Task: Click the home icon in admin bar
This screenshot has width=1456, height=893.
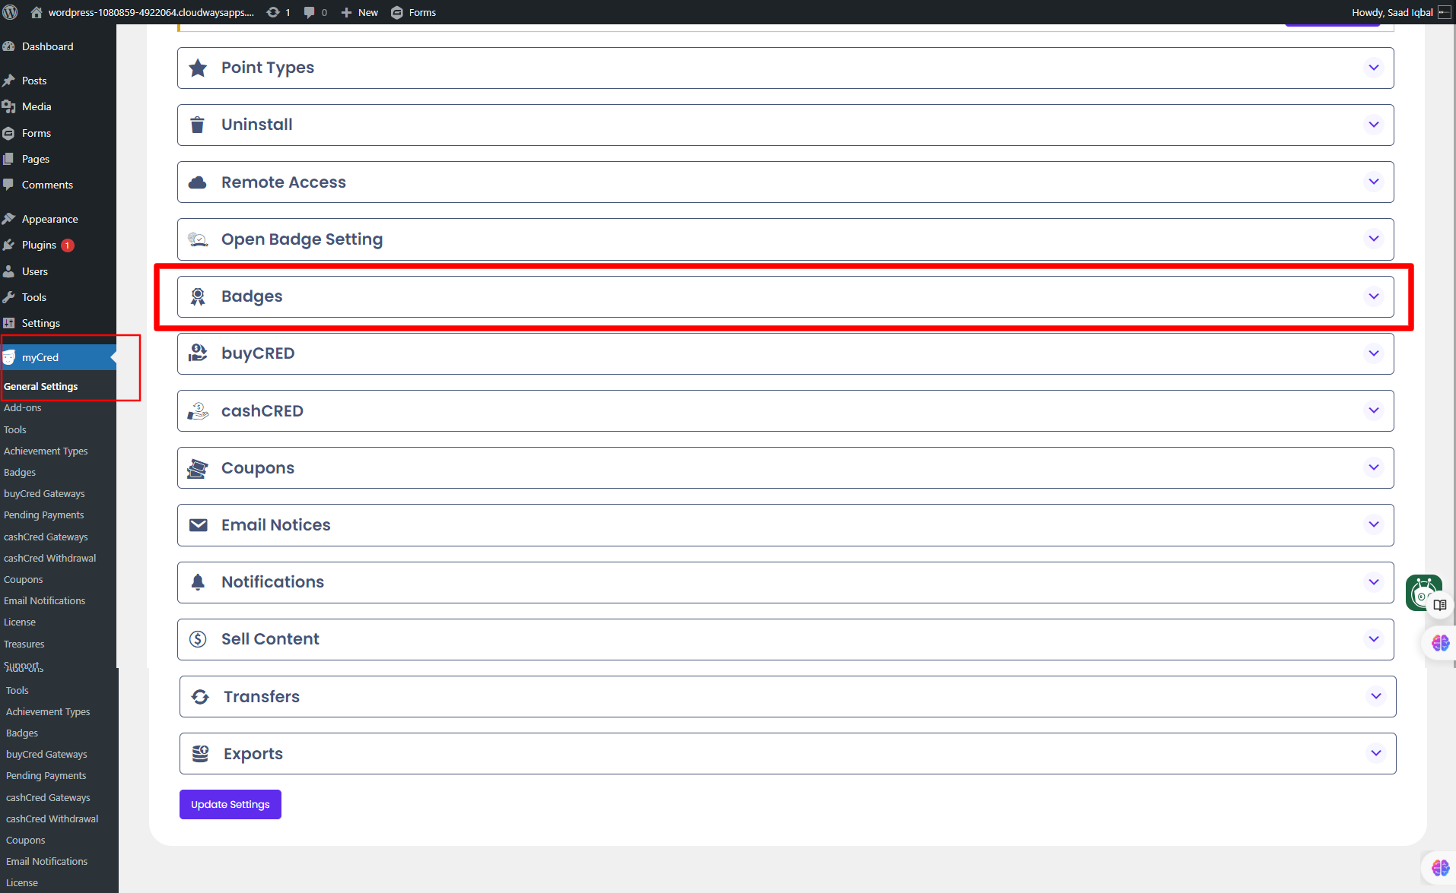Action: point(36,12)
